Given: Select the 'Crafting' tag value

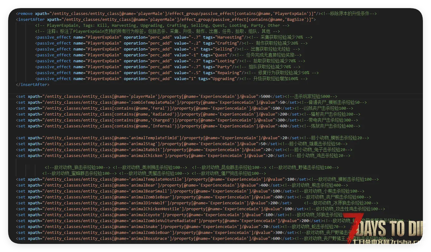Looking at the screenshot, I should click(x=227, y=43).
